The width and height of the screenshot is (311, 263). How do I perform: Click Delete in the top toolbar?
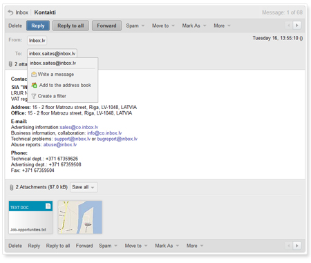click(15, 26)
